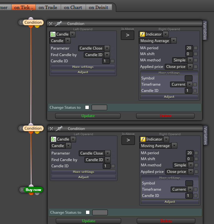
Task: Click the yellow output dot under Condition block 1
Action: (37, 26)
